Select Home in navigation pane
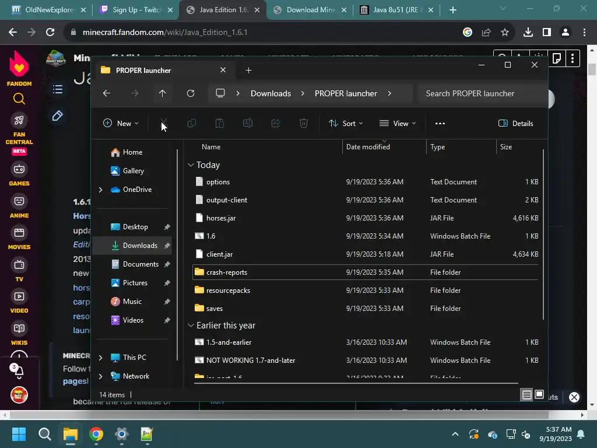 pos(132,152)
